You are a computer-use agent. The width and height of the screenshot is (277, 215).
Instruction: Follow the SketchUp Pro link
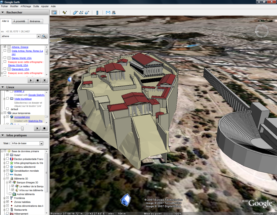pos(35,121)
